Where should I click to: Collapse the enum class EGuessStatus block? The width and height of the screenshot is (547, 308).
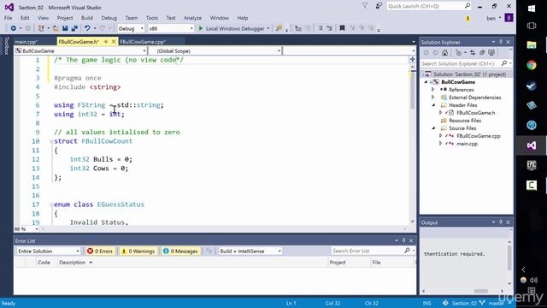coord(51,204)
